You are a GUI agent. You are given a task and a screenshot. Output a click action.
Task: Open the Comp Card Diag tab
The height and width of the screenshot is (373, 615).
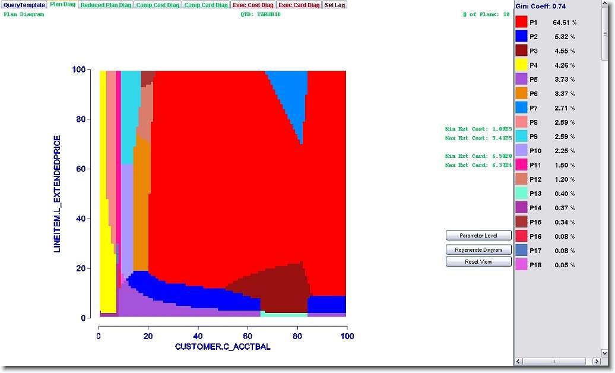click(x=205, y=5)
